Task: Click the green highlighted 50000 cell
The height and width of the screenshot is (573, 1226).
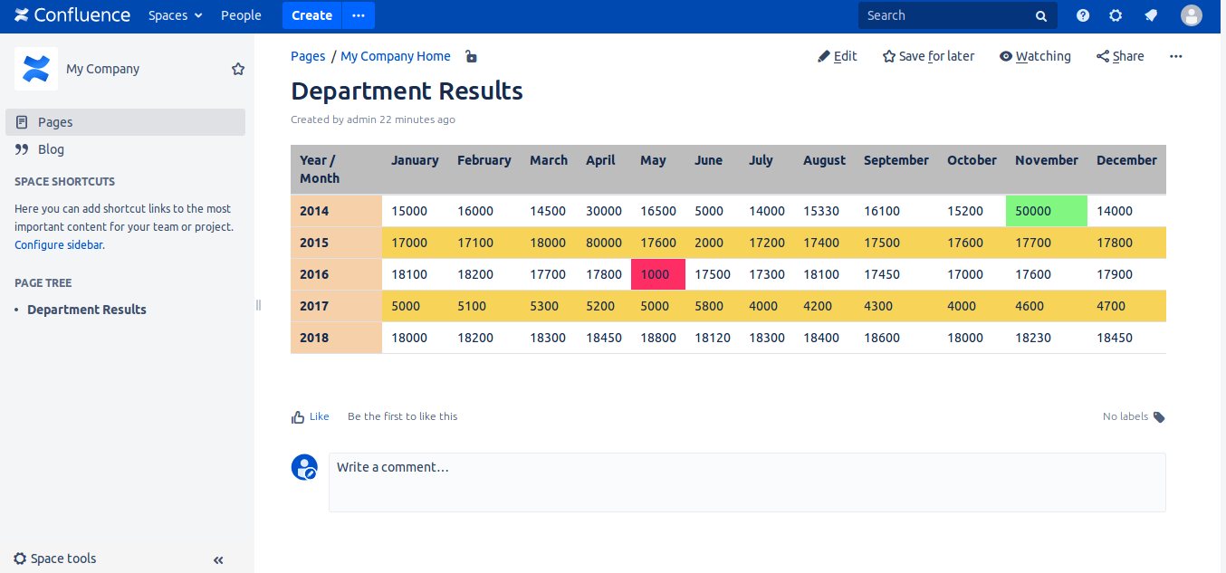Action: [1046, 211]
